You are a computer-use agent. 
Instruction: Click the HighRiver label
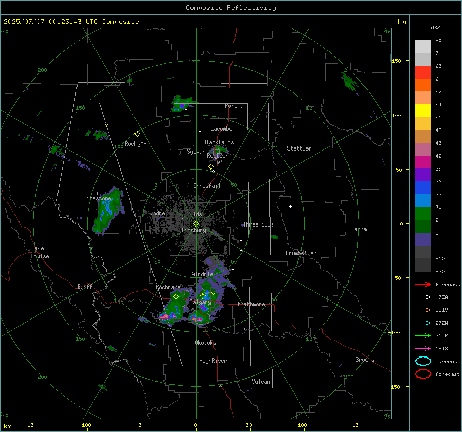(x=213, y=361)
